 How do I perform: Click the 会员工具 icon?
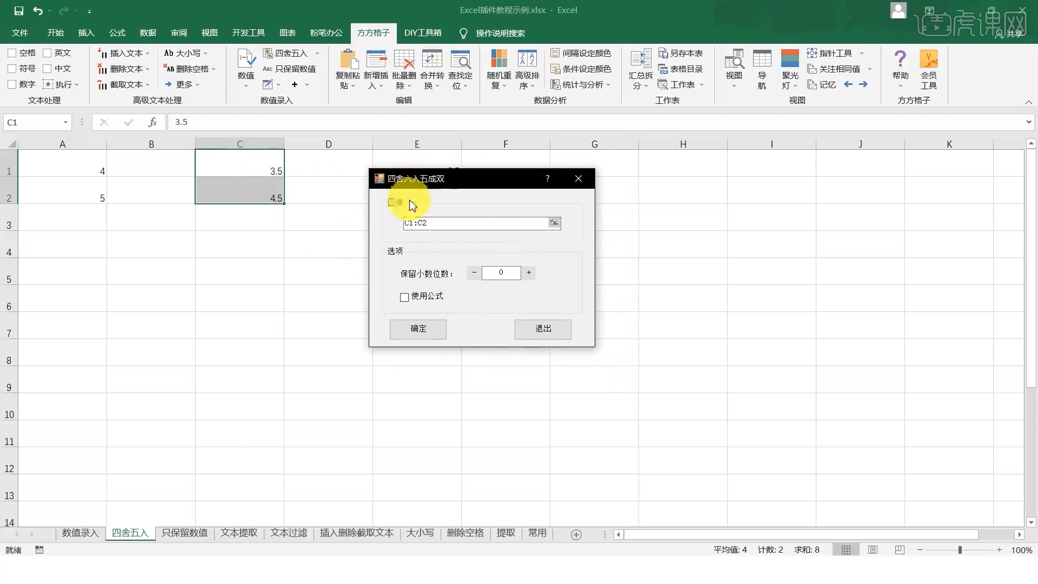click(929, 59)
